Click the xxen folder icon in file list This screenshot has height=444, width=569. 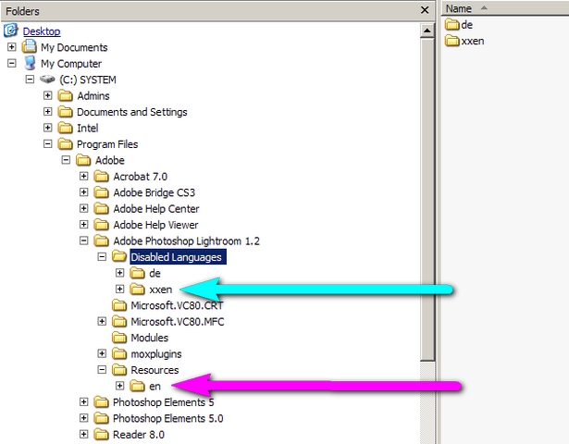point(452,41)
